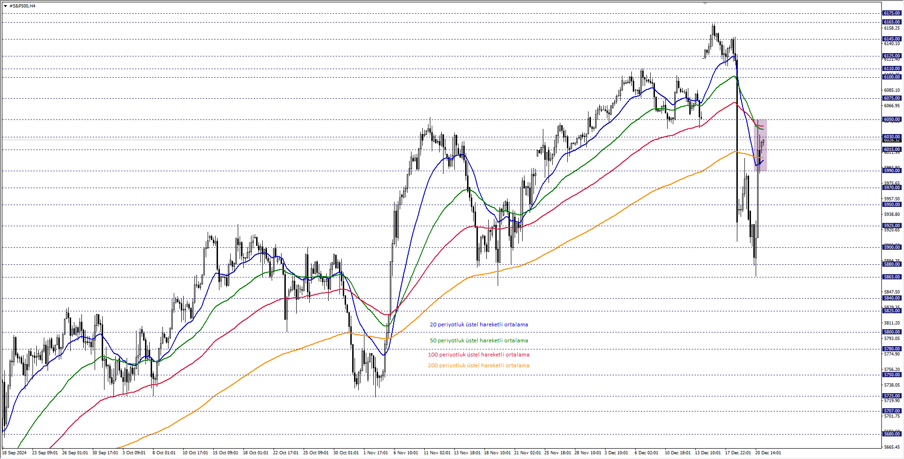Select the 5725.00 horizontal line price label
The height and width of the screenshot is (459, 904).
coord(892,396)
